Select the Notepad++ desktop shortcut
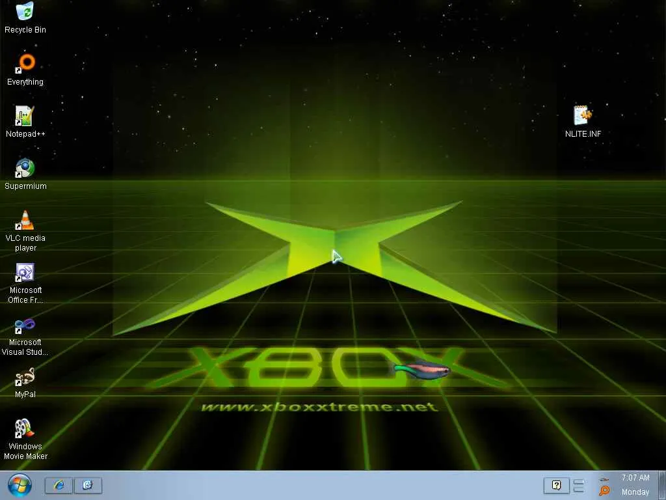 coord(25,122)
